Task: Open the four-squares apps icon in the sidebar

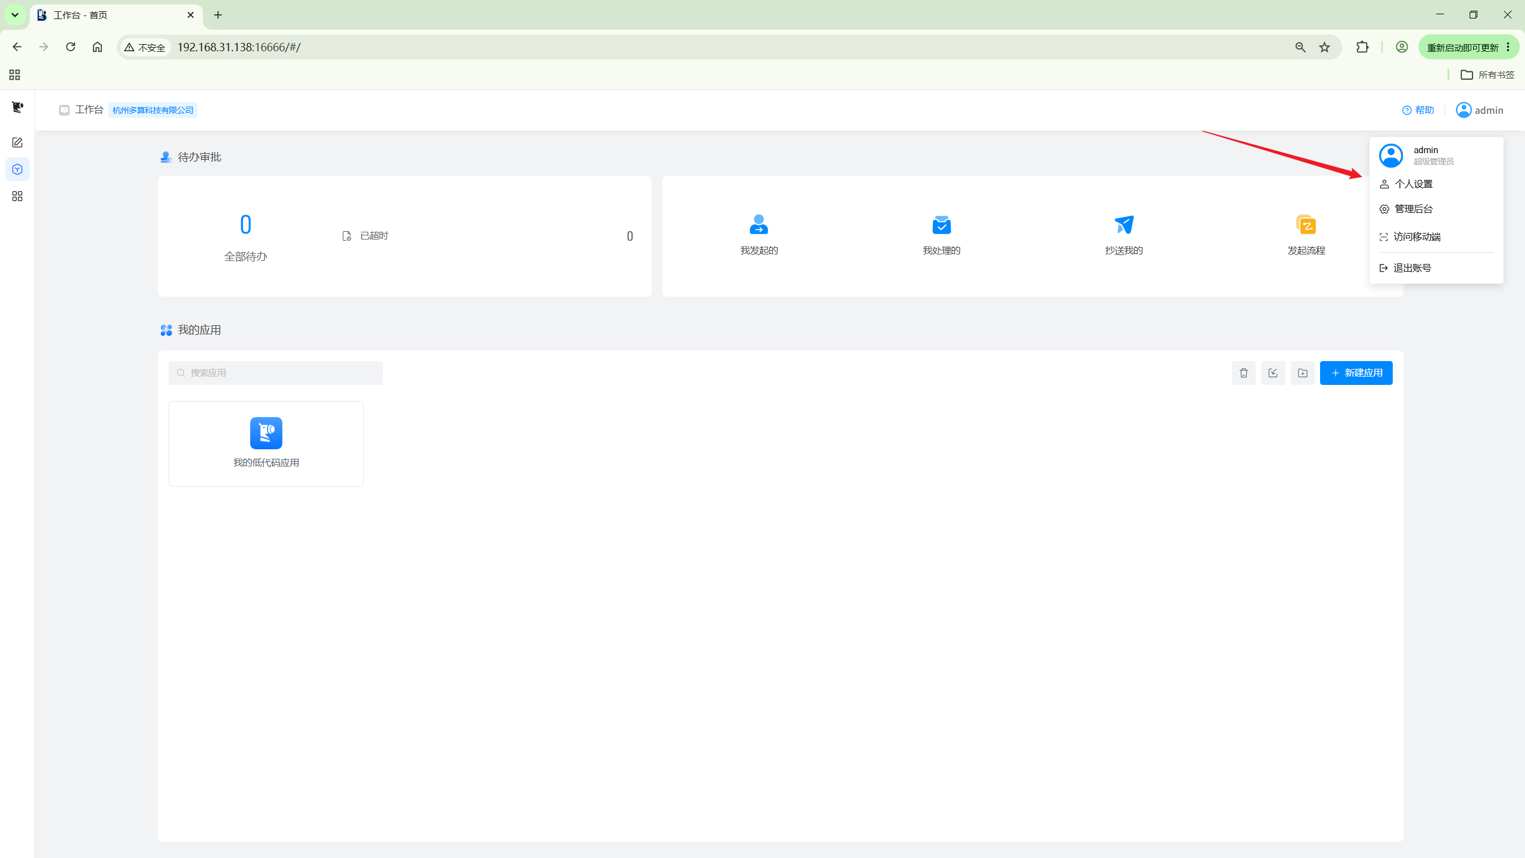Action: tap(17, 196)
